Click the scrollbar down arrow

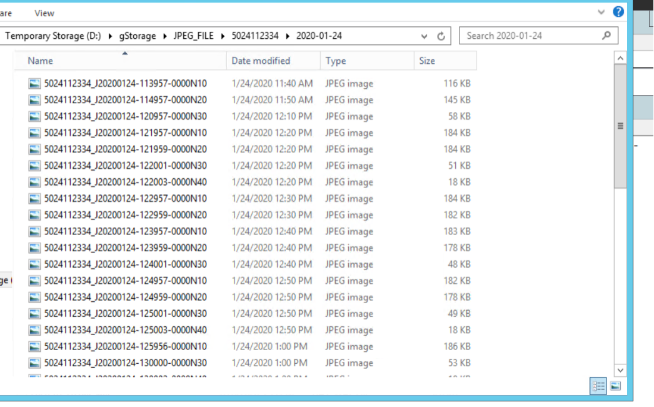[620, 370]
